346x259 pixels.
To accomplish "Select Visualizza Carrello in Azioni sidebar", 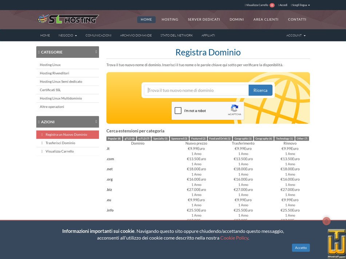I will click(x=68, y=151).
